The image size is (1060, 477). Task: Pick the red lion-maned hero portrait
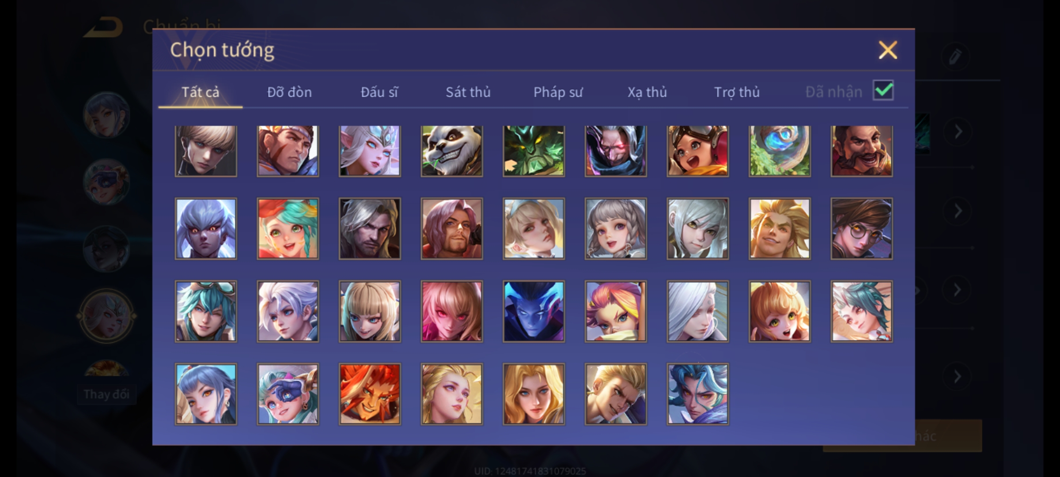pyautogui.click(x=370, y=394)
